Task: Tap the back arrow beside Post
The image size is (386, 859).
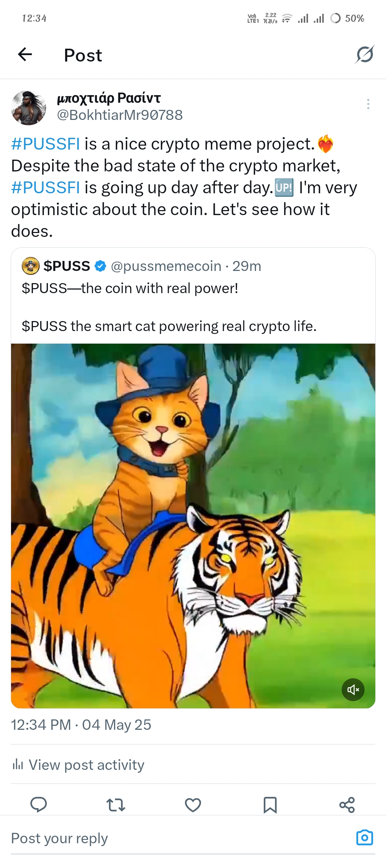Action: [x=25, y=55]
